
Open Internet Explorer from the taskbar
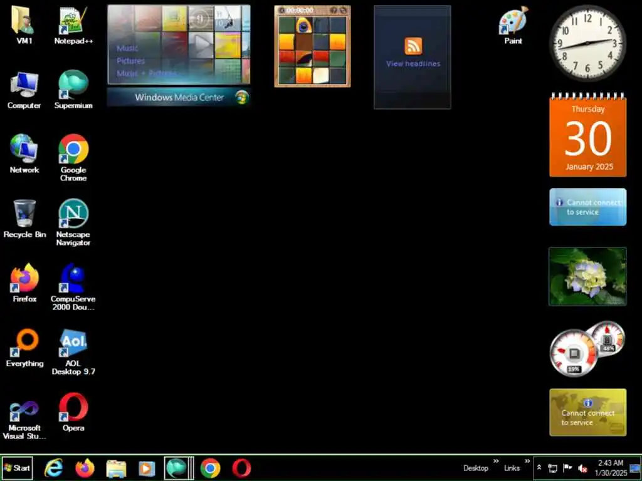[x=54, y=468]
